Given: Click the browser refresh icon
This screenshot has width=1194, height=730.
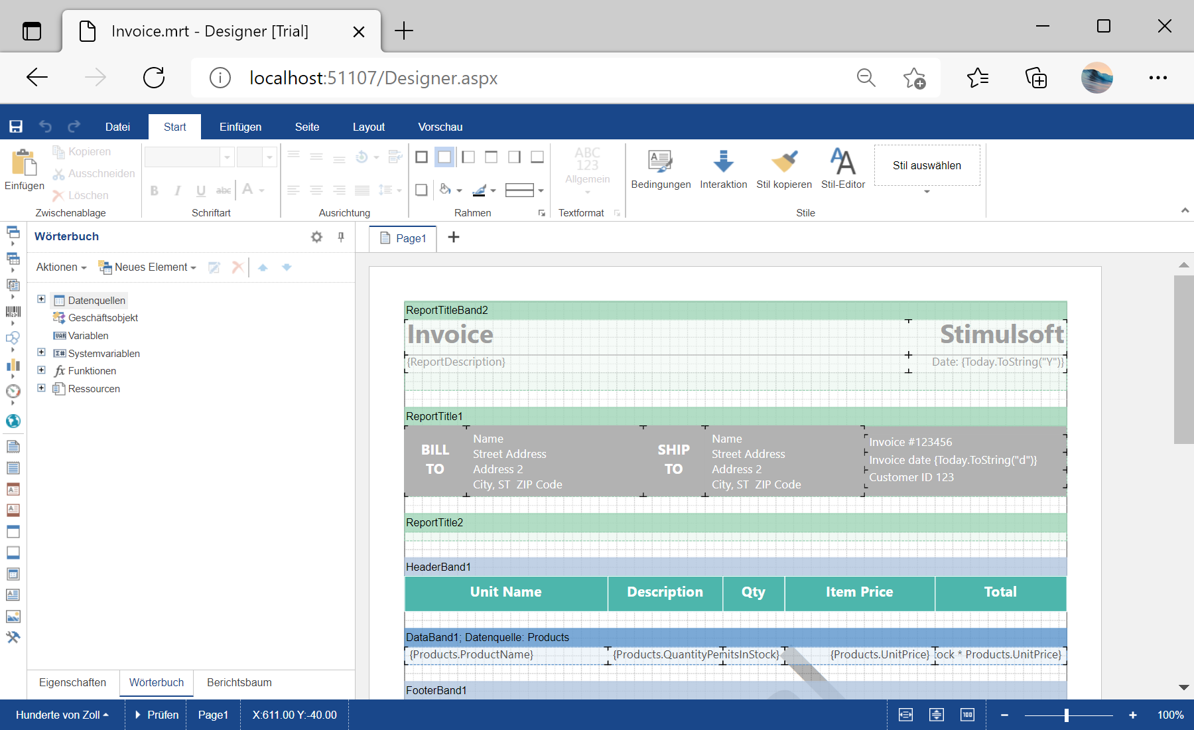Looking at the screenshot, I should pyautogui.click(x=154, y=78).
